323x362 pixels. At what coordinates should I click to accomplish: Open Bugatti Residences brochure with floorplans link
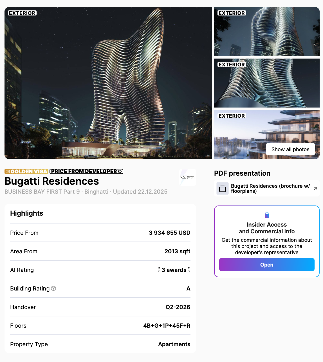click(x=270, y=188)
